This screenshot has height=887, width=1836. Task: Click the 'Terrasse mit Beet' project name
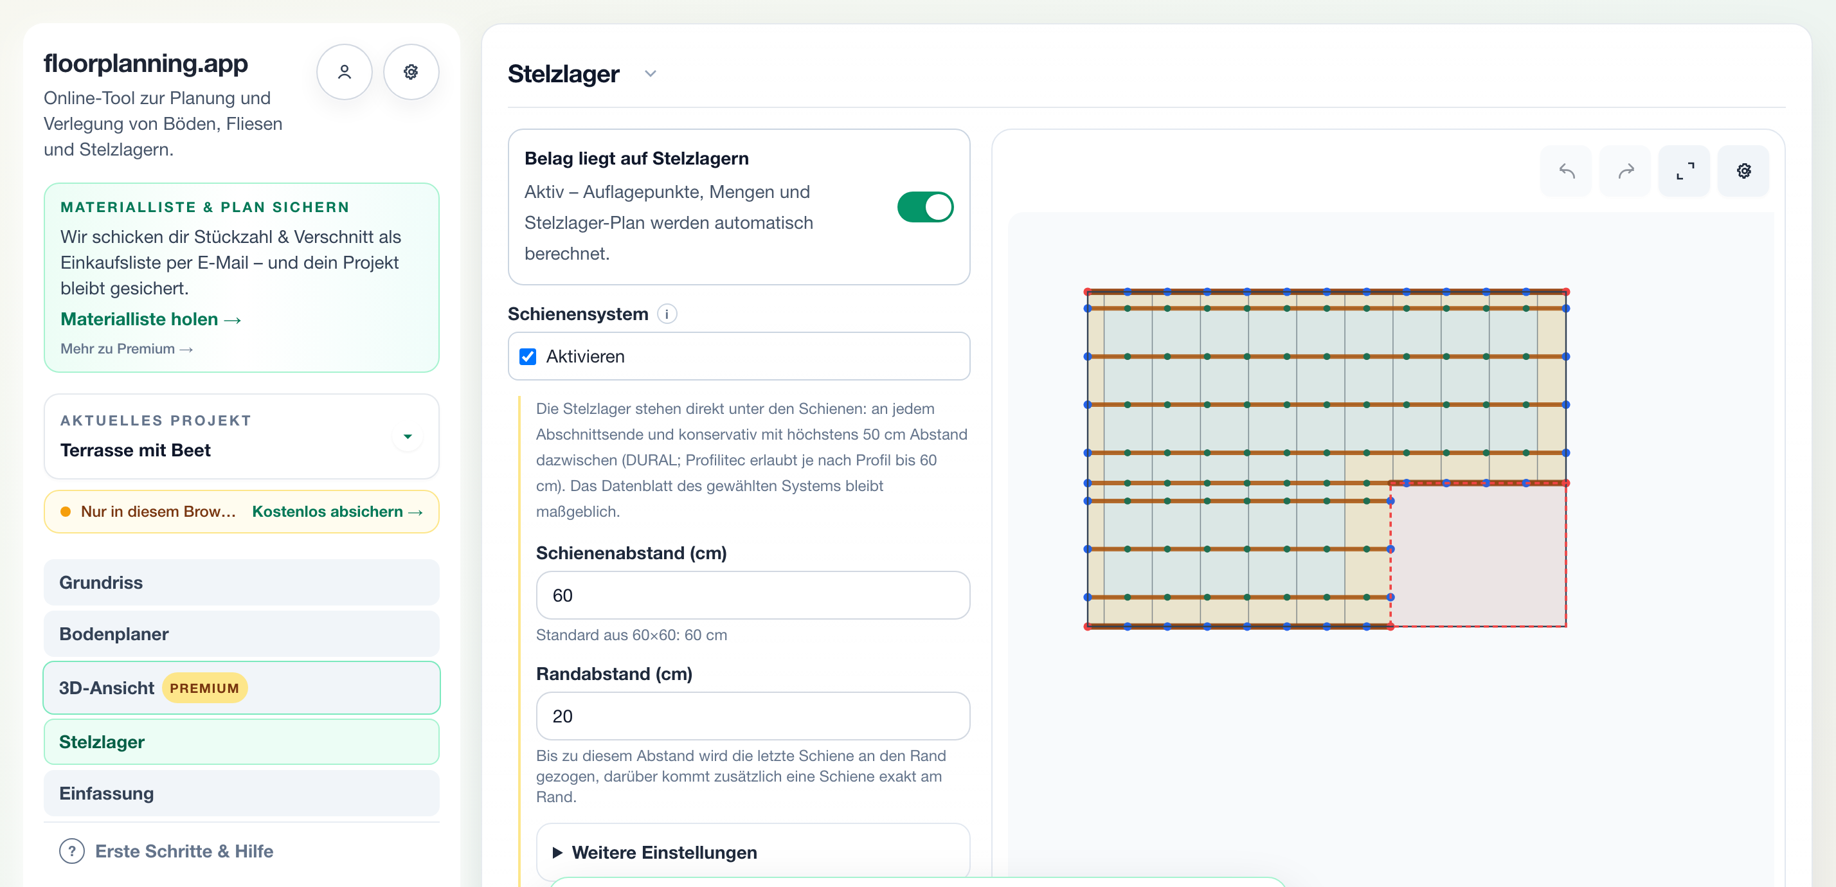click(136, 451)
